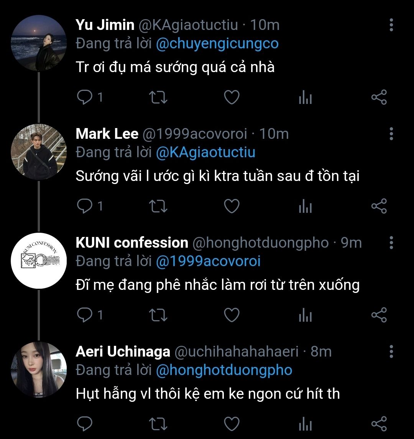Image resolution: width=414 pixels, height=439 pixels.
Task: Share Yu Jimin's tweet
Action: click(x=379, y=98)
